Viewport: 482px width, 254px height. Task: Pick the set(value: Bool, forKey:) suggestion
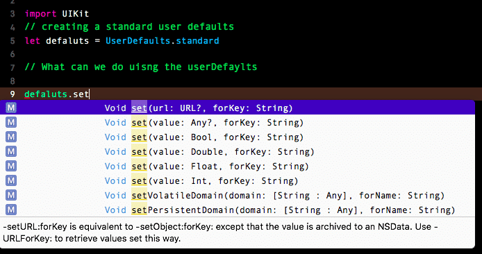[238, 137]
